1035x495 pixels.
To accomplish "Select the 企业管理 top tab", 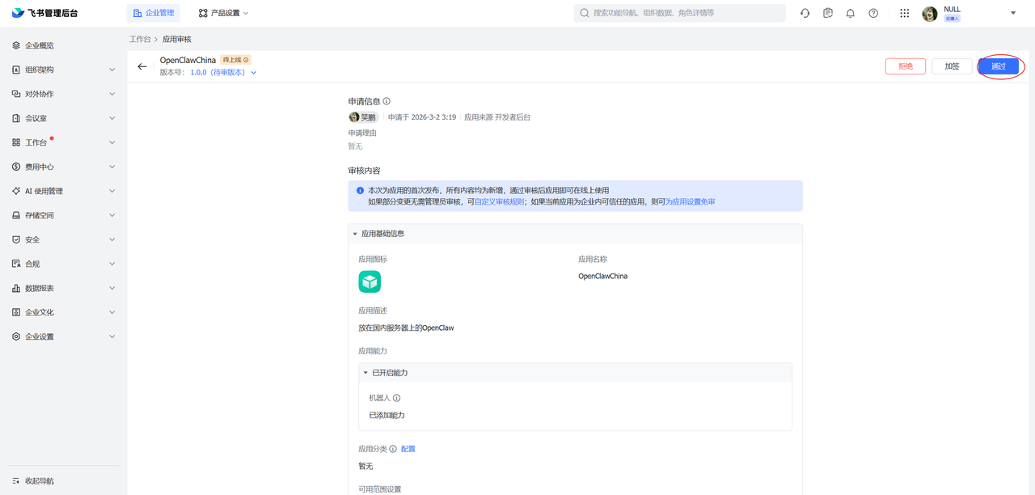I will (x=154, y=13).
